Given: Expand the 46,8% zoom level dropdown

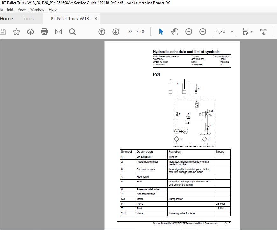Looking at the screenshot, I should pos(232,32).
